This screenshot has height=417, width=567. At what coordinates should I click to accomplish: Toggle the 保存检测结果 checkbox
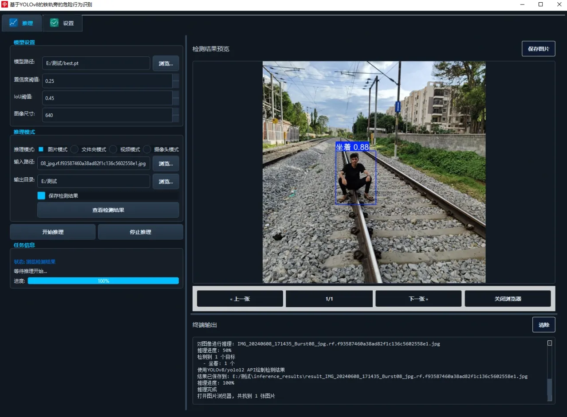pos(41,195)
